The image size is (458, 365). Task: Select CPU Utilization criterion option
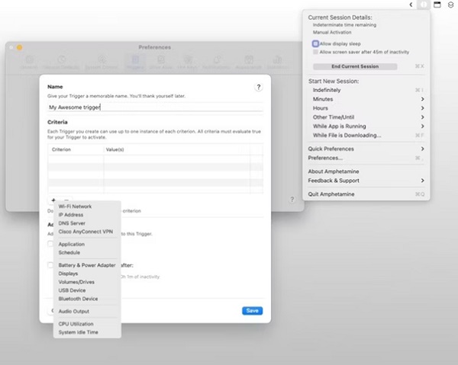76,325
